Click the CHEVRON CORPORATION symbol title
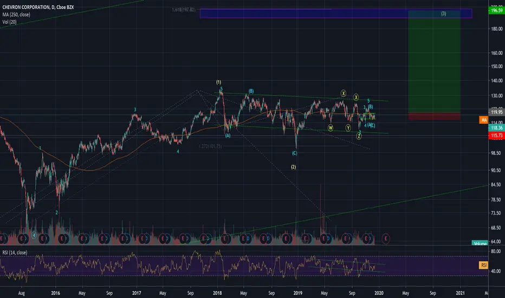Screen dimensions: 505x298 38,7
